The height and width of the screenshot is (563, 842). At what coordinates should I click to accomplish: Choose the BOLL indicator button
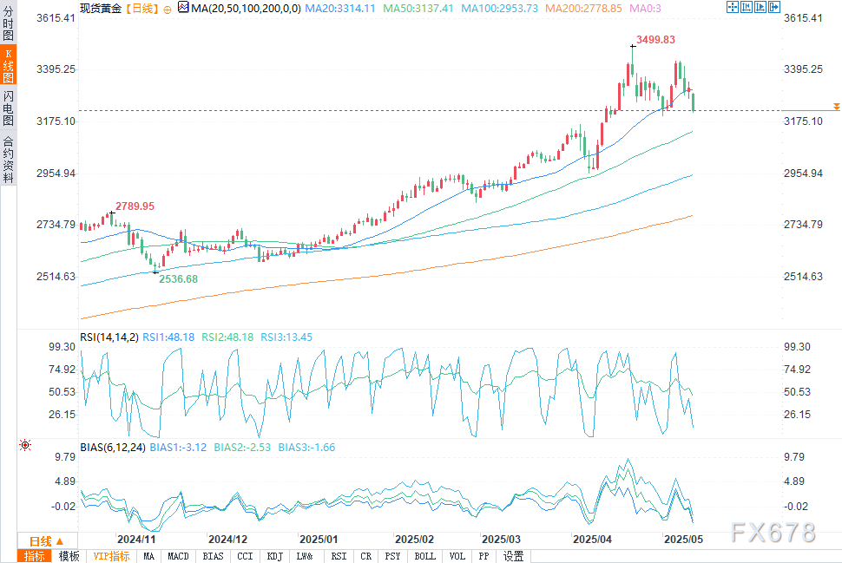pos(424,556)
